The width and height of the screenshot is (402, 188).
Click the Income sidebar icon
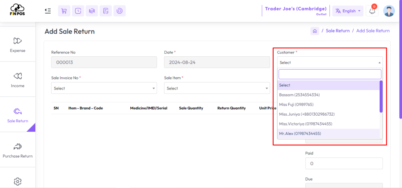(x=17, y=76)
